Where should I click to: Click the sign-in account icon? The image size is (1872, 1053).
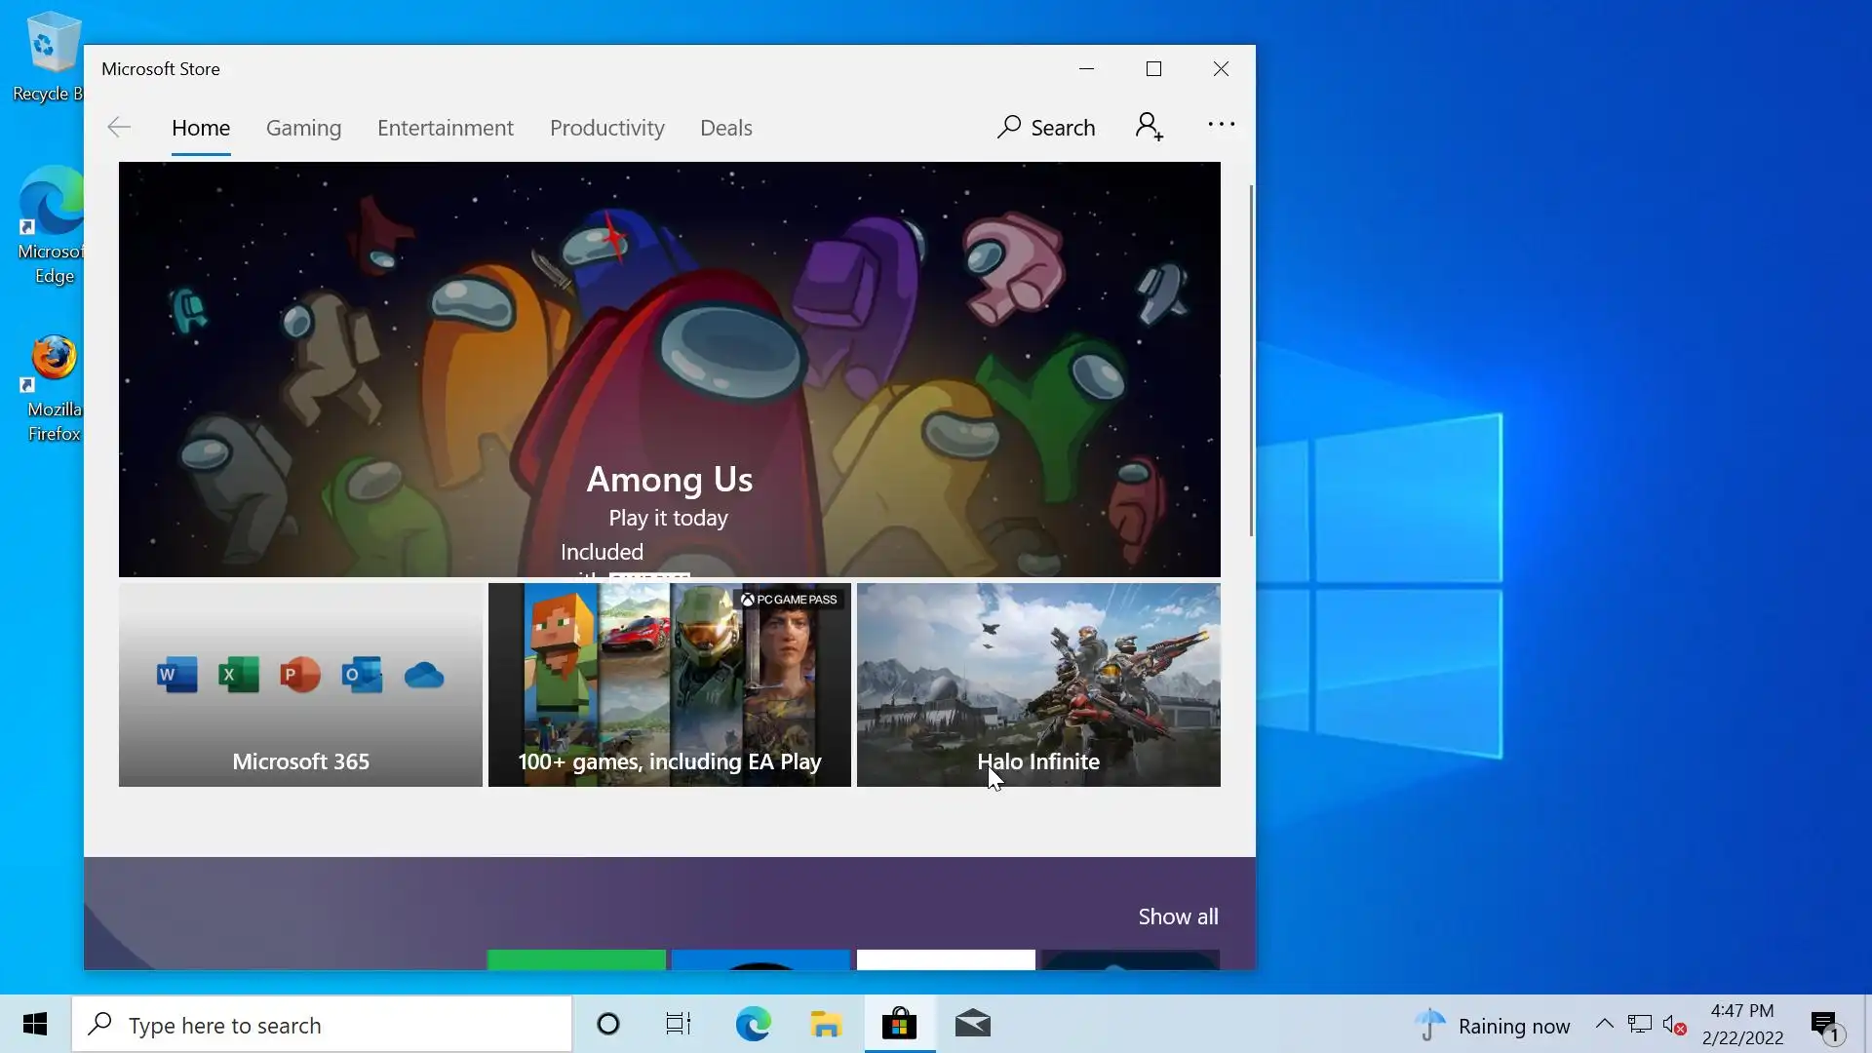[1150, 127]
